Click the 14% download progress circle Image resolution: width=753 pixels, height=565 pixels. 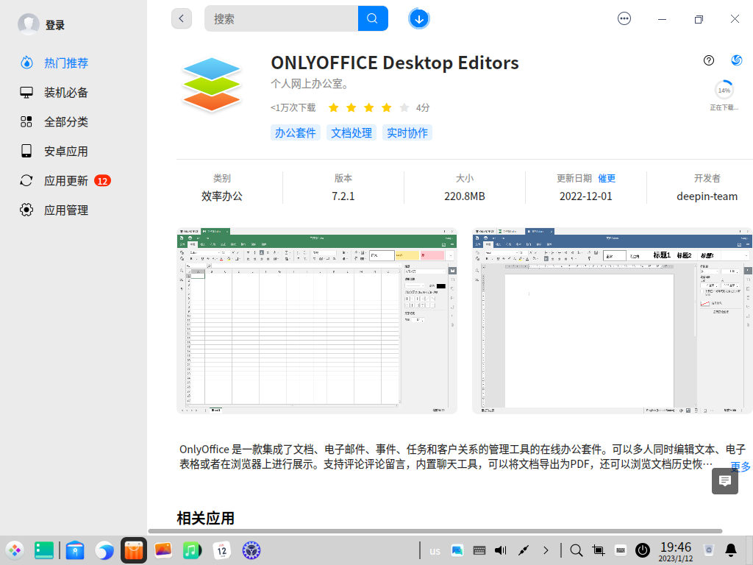pyautogui.click(x=724, y=90)
